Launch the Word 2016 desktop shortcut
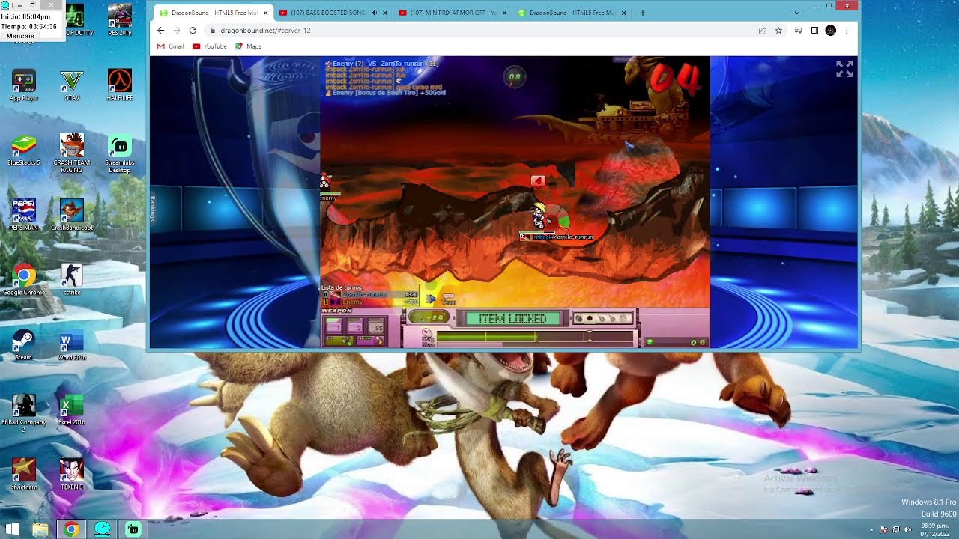 tap(72, 344)
